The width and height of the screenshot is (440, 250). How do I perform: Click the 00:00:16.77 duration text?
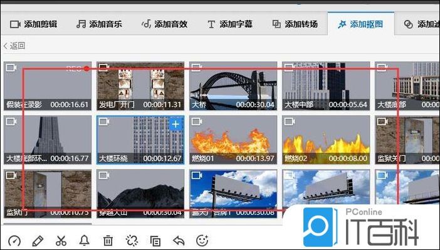click(70, 159)
